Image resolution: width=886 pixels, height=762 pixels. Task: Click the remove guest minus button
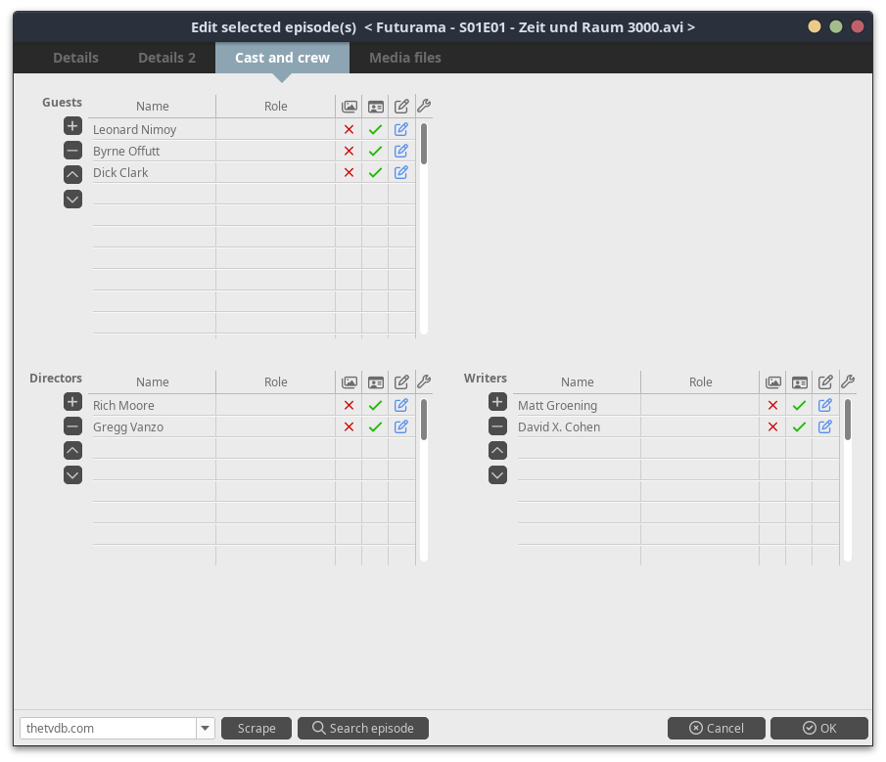click(x=72, y=151)
